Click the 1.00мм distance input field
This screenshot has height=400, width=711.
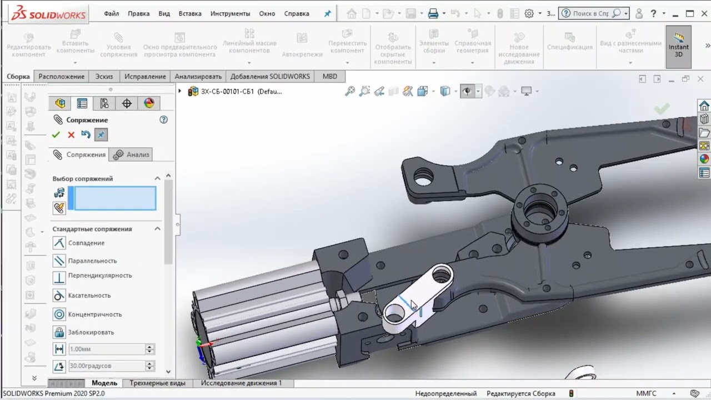106,349
